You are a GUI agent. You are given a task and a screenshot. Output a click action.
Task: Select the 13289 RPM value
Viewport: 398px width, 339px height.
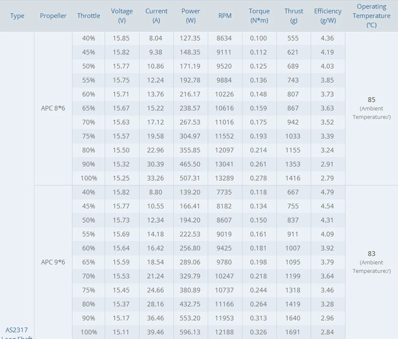[224, 178]
